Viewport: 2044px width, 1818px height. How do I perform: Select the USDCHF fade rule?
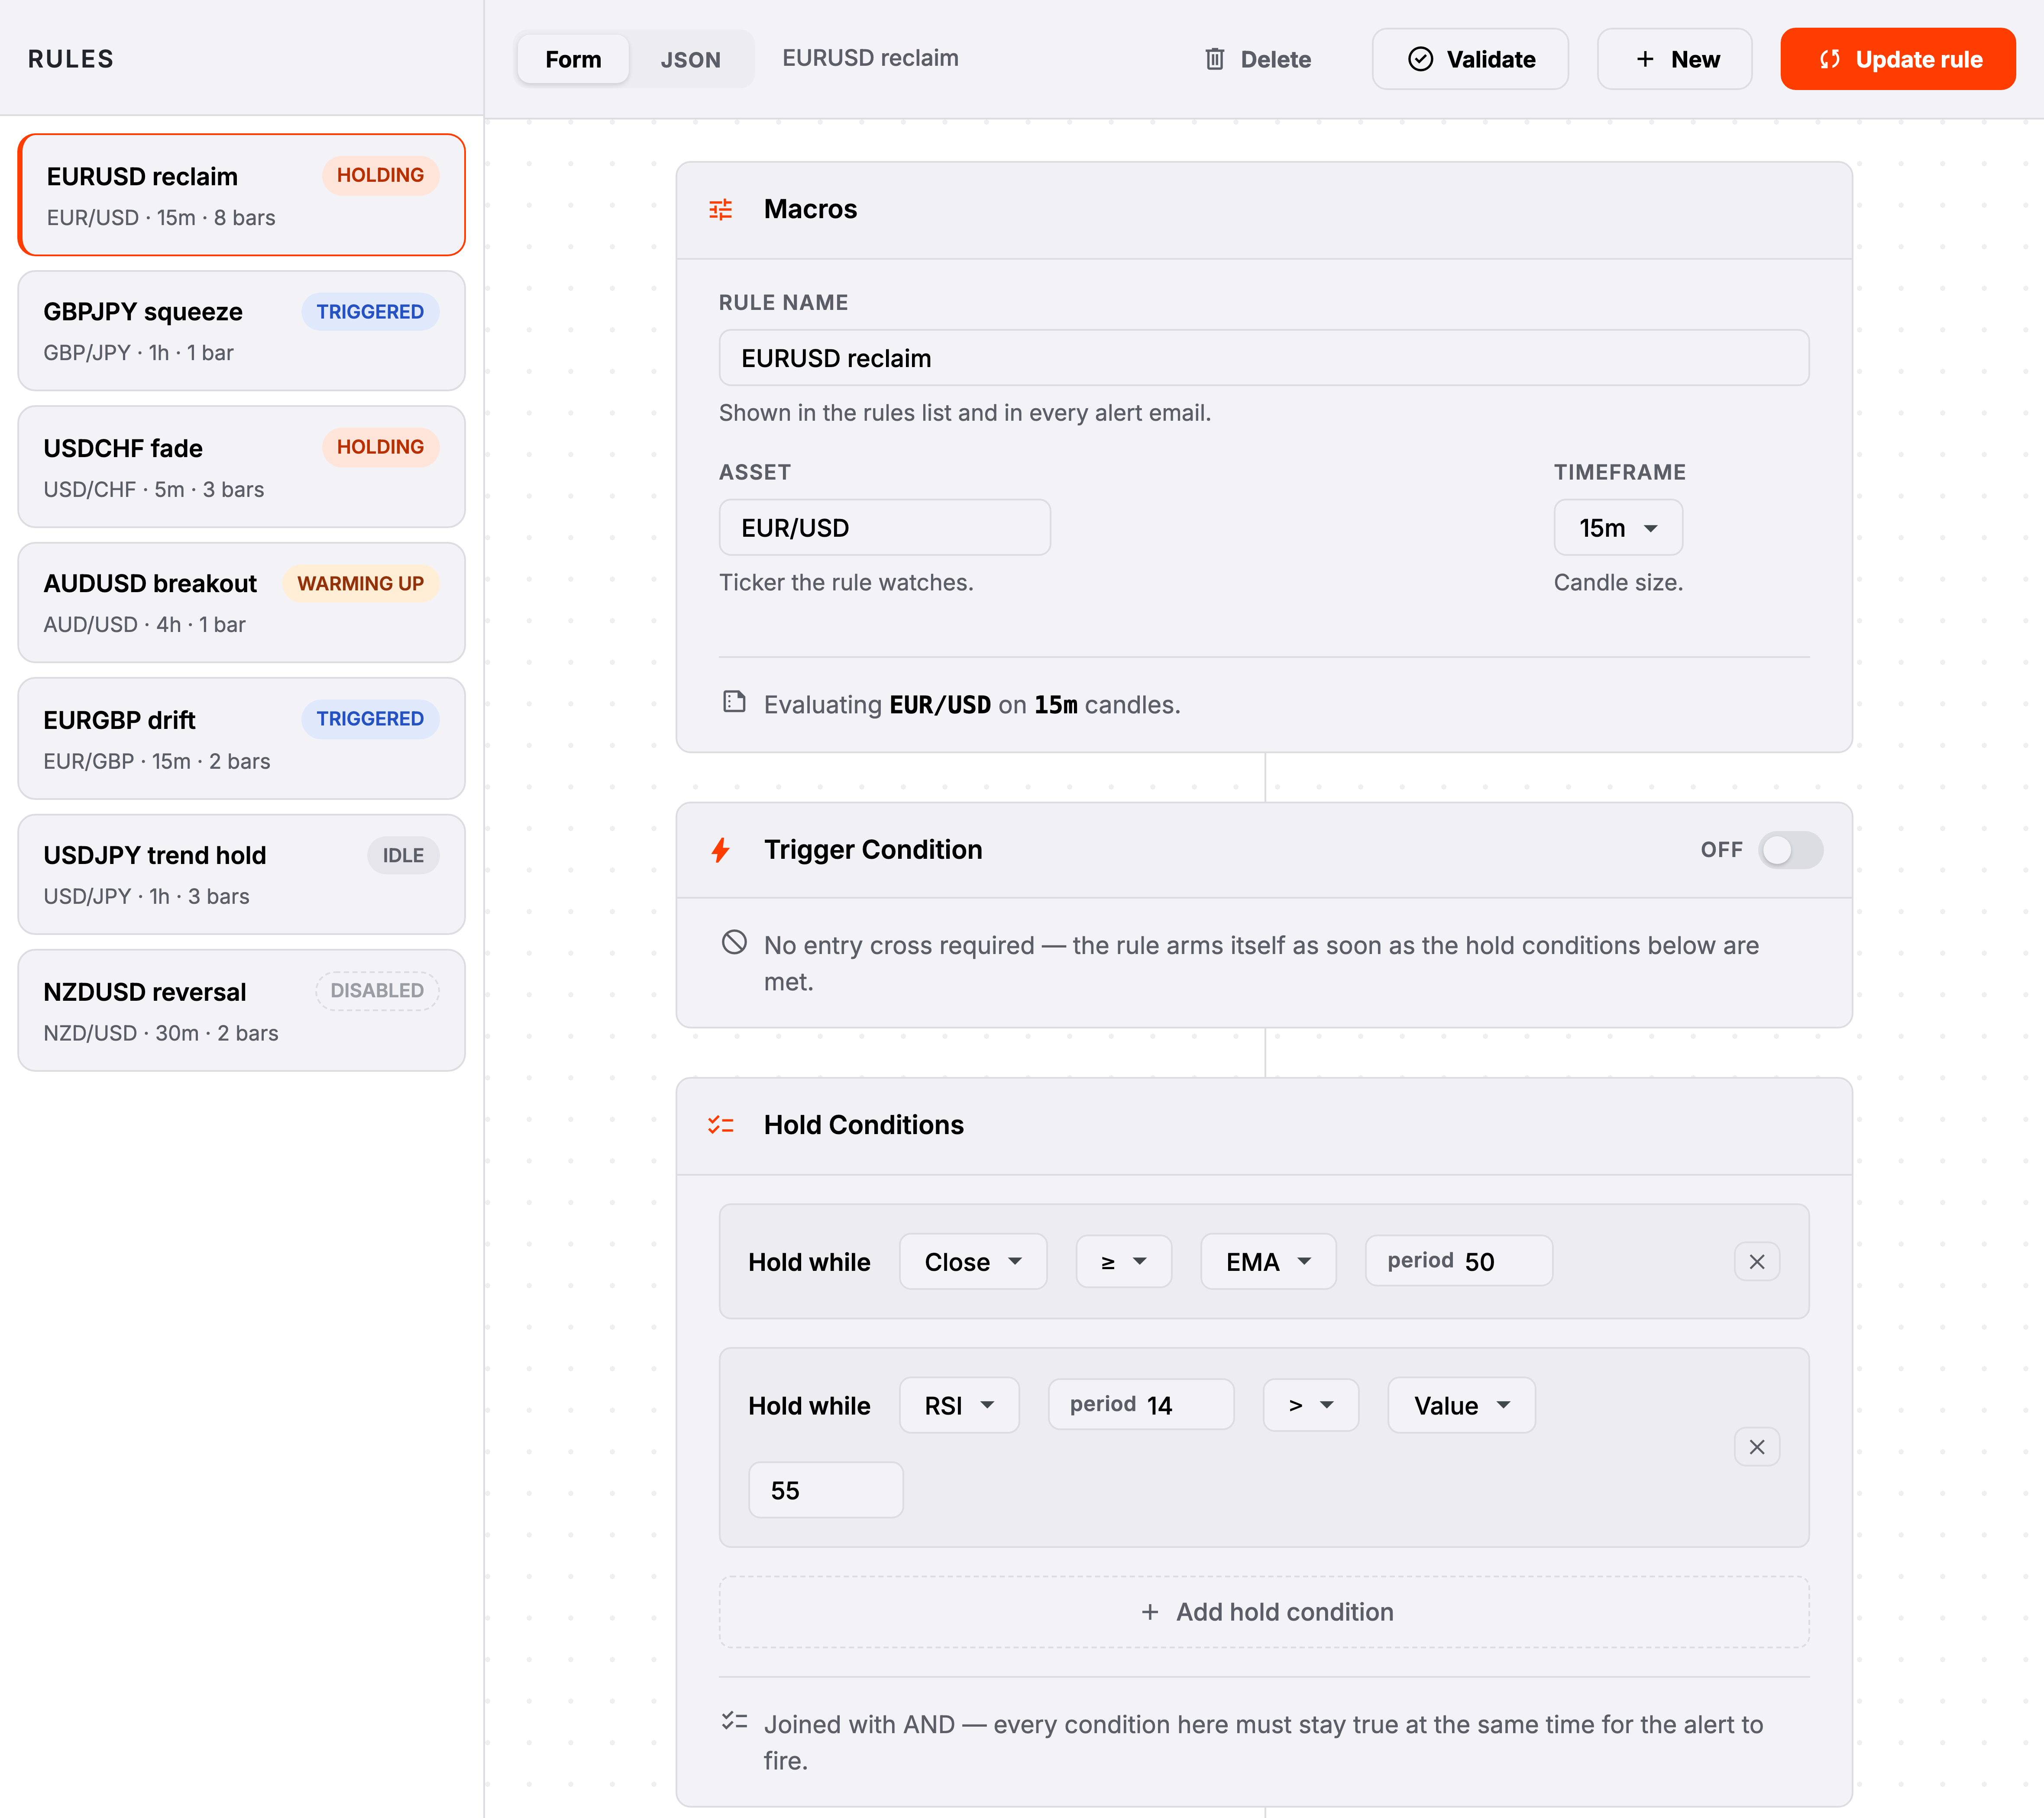pos(242,467)
